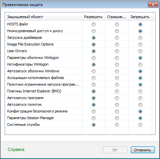This screenshot has height=159, width=160.
Task: Allow Параметры оболочки Winlogon changes
Action: pos(94,58)
